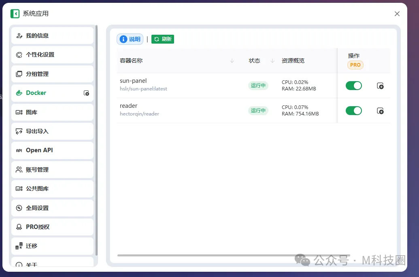Click the add-container icon next to Docker
This screenshot has height=277, width=419.
pos(86,93)
